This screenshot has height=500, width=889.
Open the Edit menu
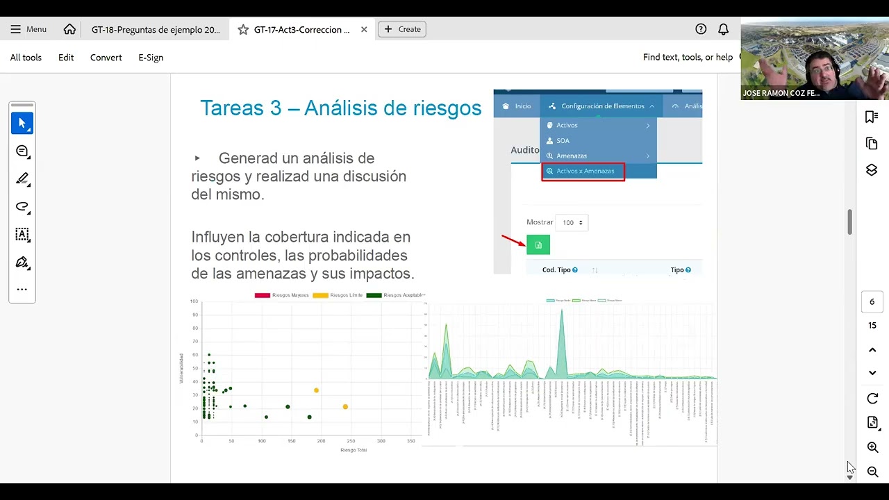pos(66,58)
